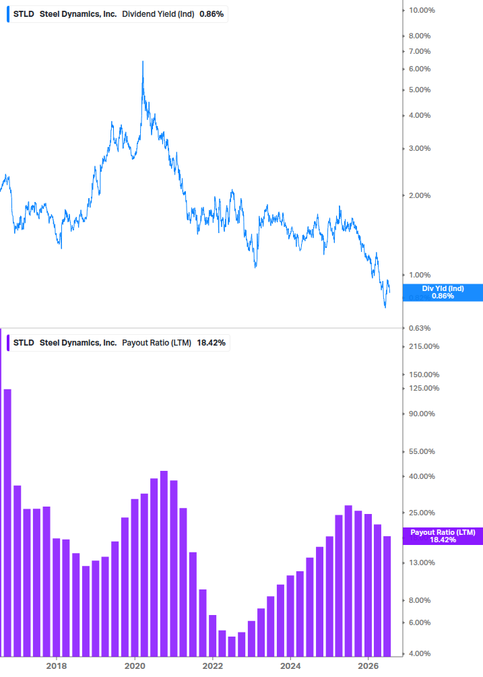Click the blue color marker beside Dividend Yield legend
The height and width of the screenshot is (677, 483).
click(8, 14)
